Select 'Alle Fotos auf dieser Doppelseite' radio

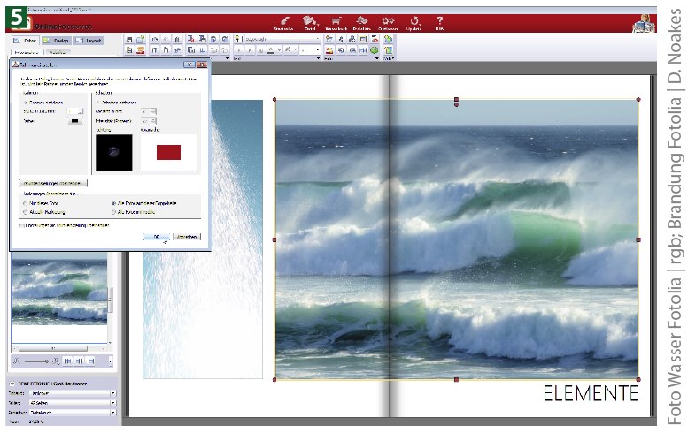113,203
